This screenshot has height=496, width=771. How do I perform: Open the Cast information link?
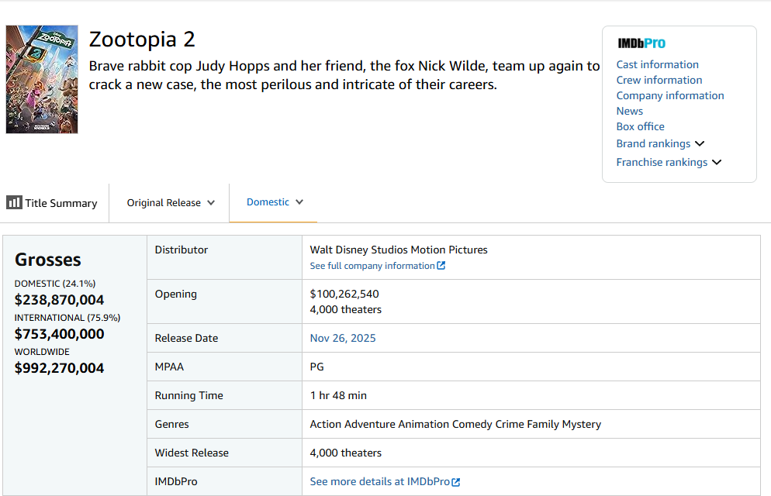tap(657, 64)
